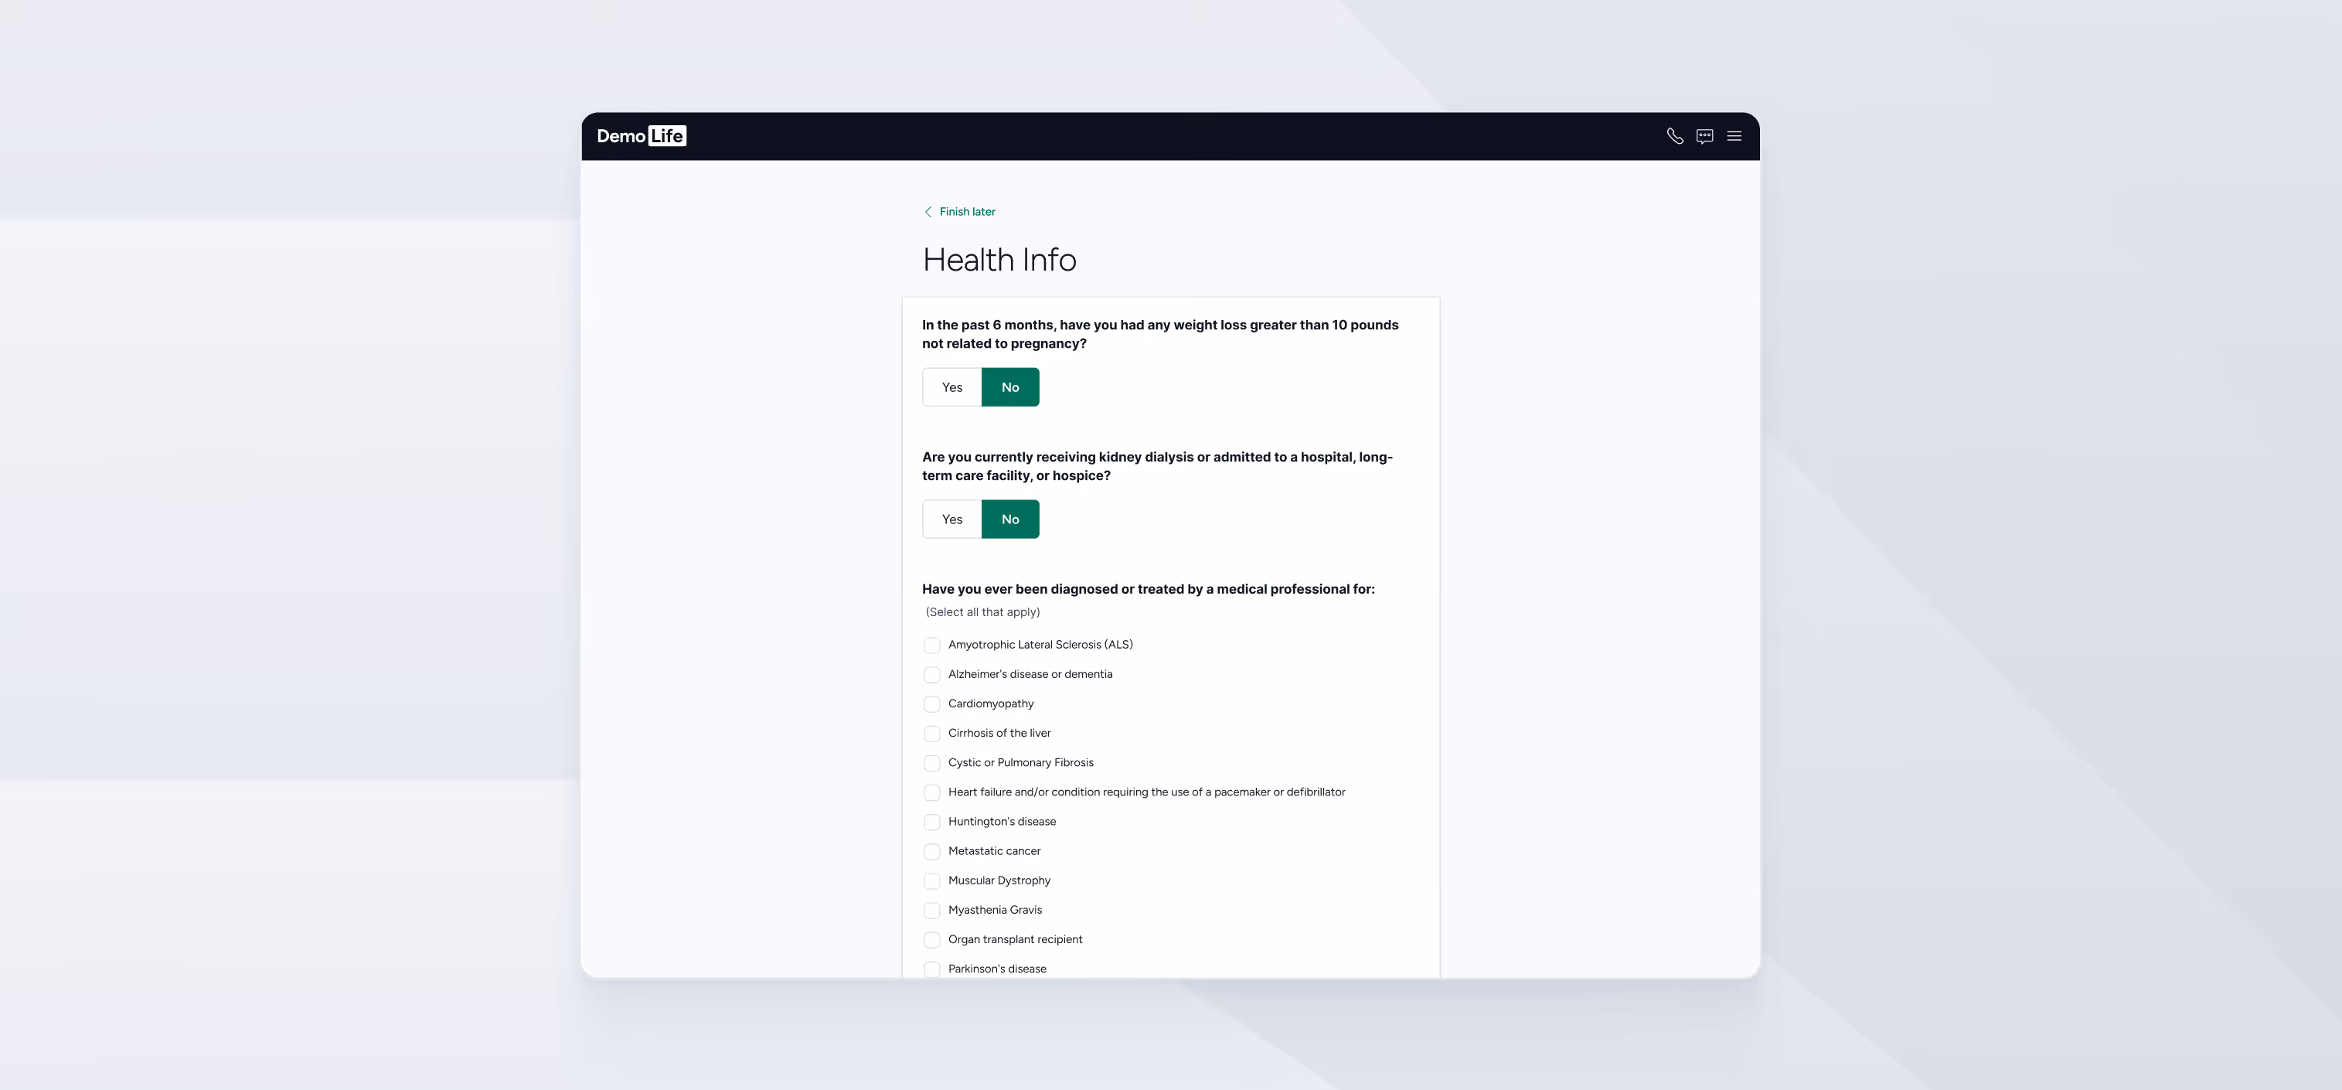2342x1090 pixels.
Task: Select Yes for weight loss question
Action: (x=952, y=387)
